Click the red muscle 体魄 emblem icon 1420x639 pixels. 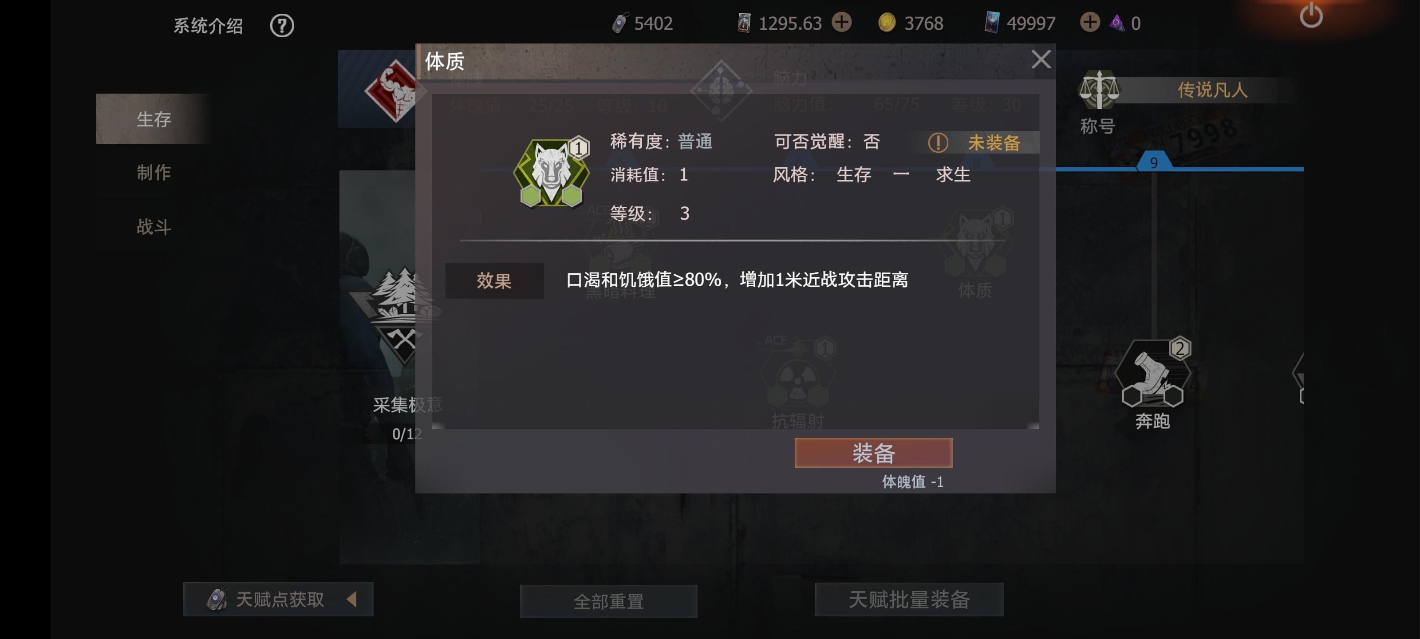(394, 91)
